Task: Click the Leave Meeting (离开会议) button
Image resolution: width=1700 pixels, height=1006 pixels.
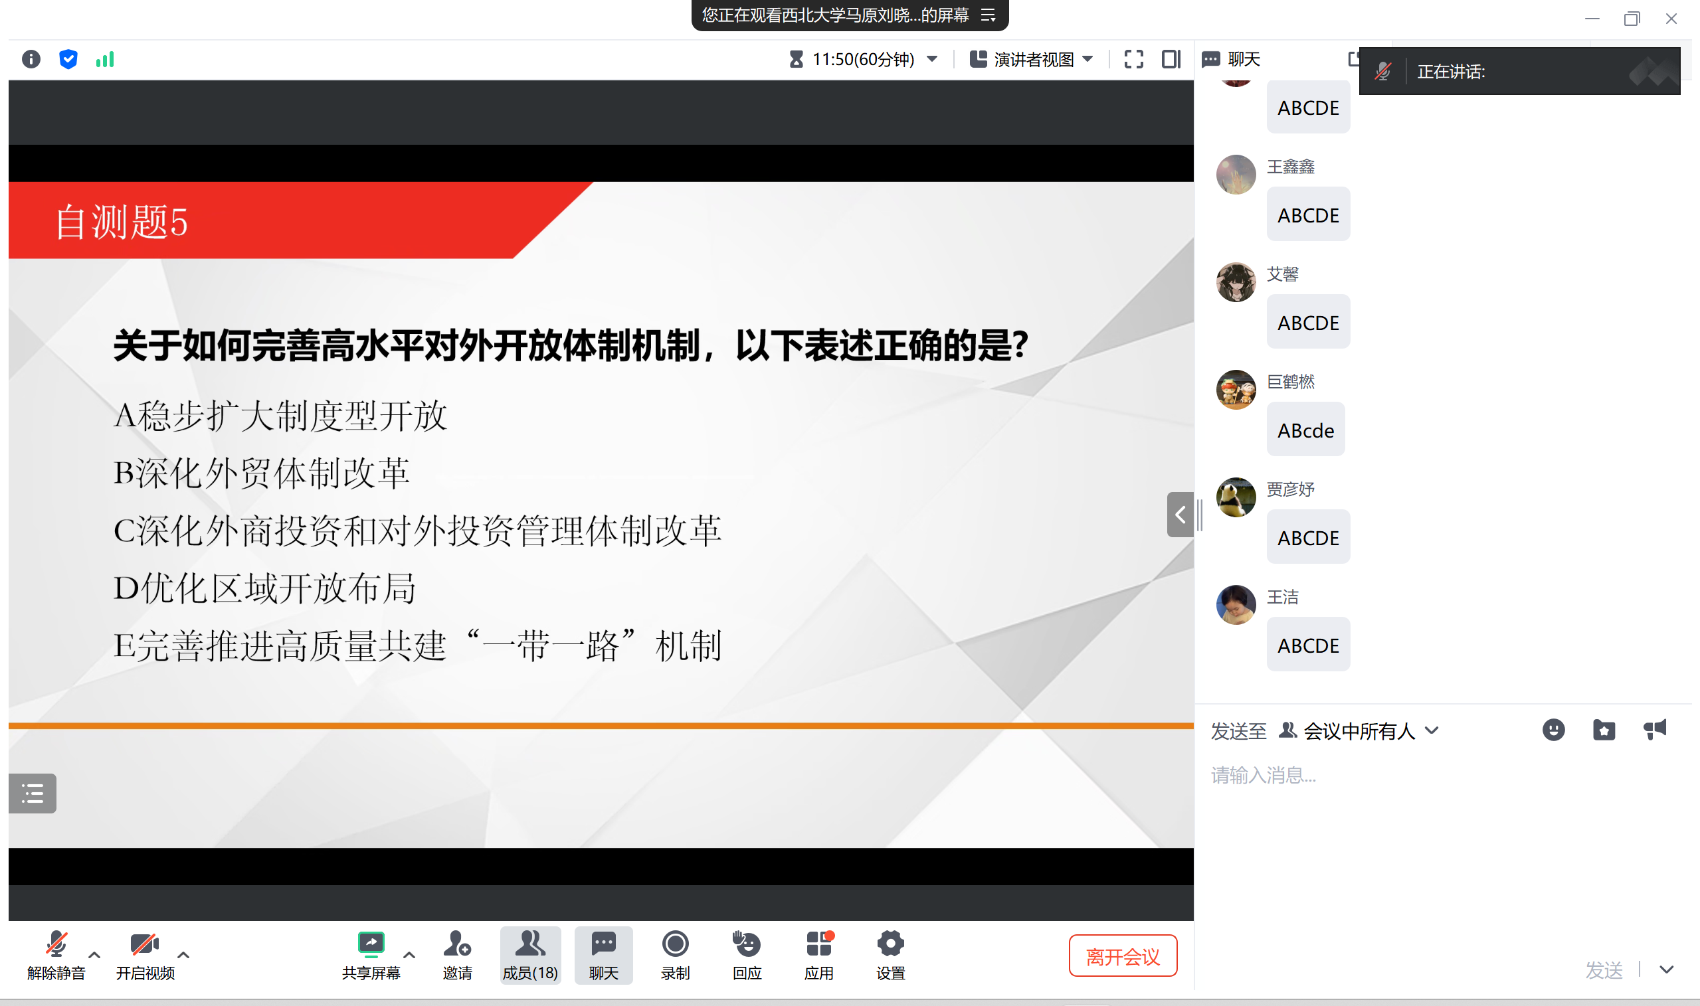Action: click(1122, 956)
